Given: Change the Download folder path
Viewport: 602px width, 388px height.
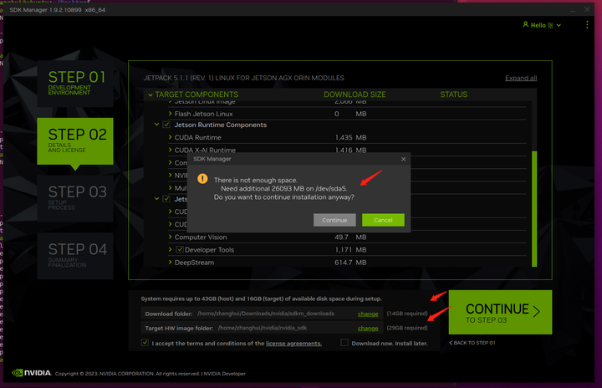Looking at the screenshot, I should (x=368, y=314).
